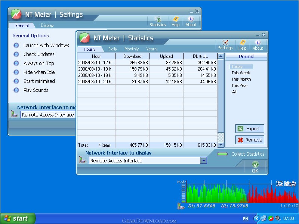
Task: Toggle Launch with Windows option
Action: pos(16,45)
